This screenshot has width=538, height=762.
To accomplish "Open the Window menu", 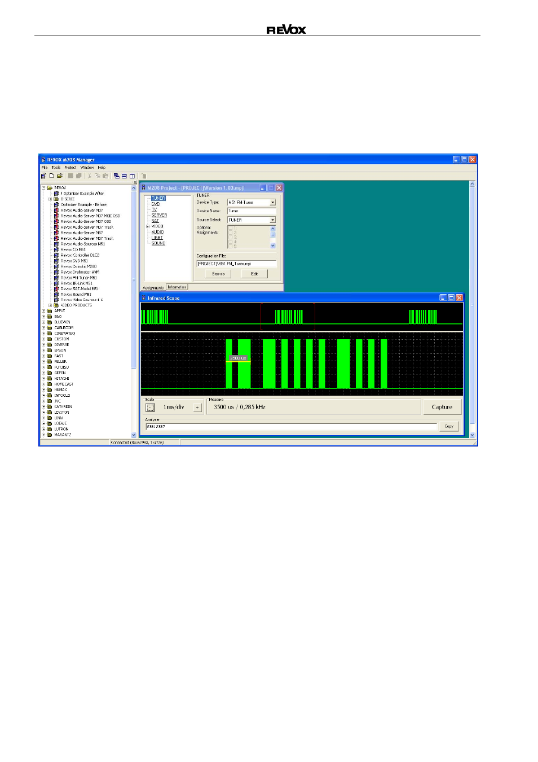I will point(87,168).
